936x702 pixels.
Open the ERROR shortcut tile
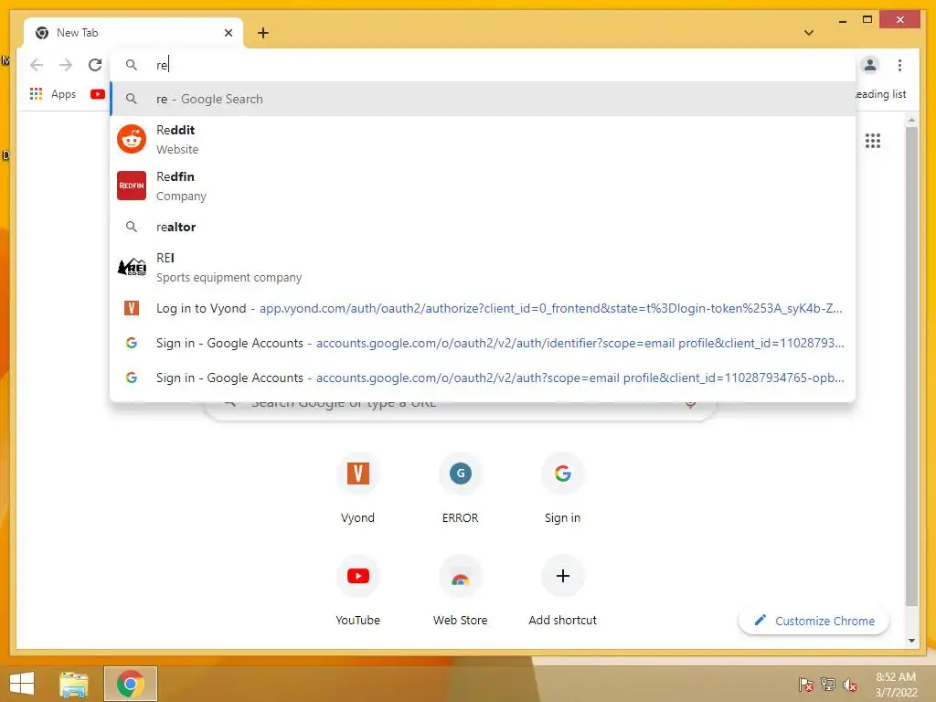[x=461, y=488]
